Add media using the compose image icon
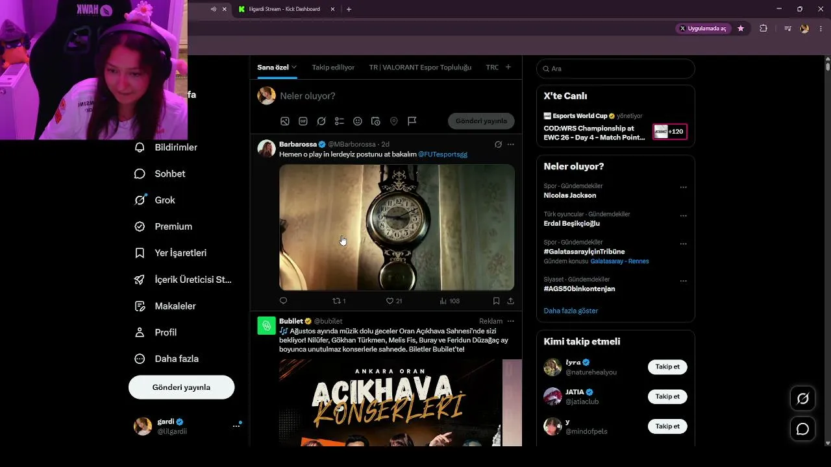 284,121
